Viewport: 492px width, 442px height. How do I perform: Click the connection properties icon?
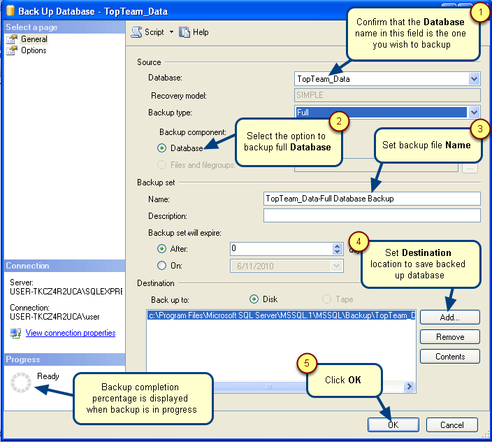point(15,333)
